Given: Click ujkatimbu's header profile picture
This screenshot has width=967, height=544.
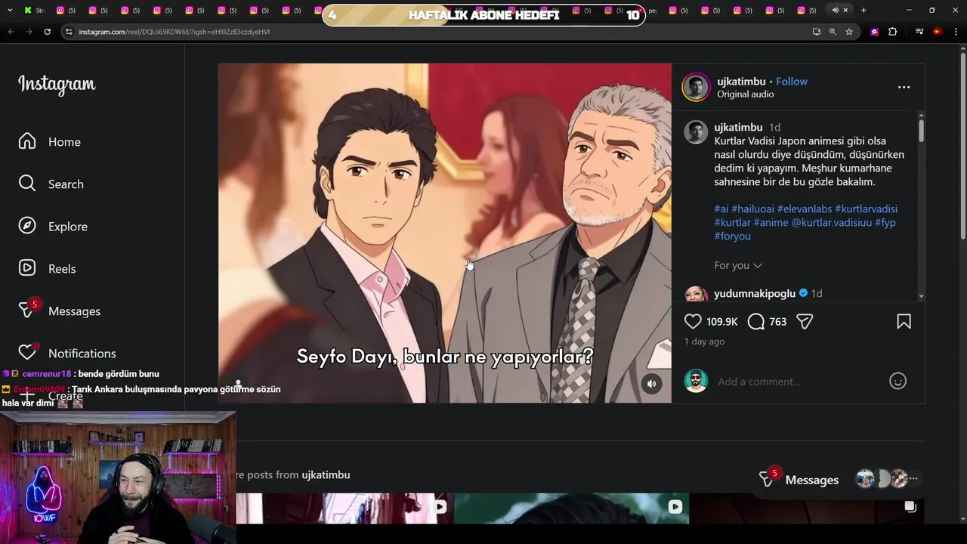Looking at the screenshot, I should 696,88.
